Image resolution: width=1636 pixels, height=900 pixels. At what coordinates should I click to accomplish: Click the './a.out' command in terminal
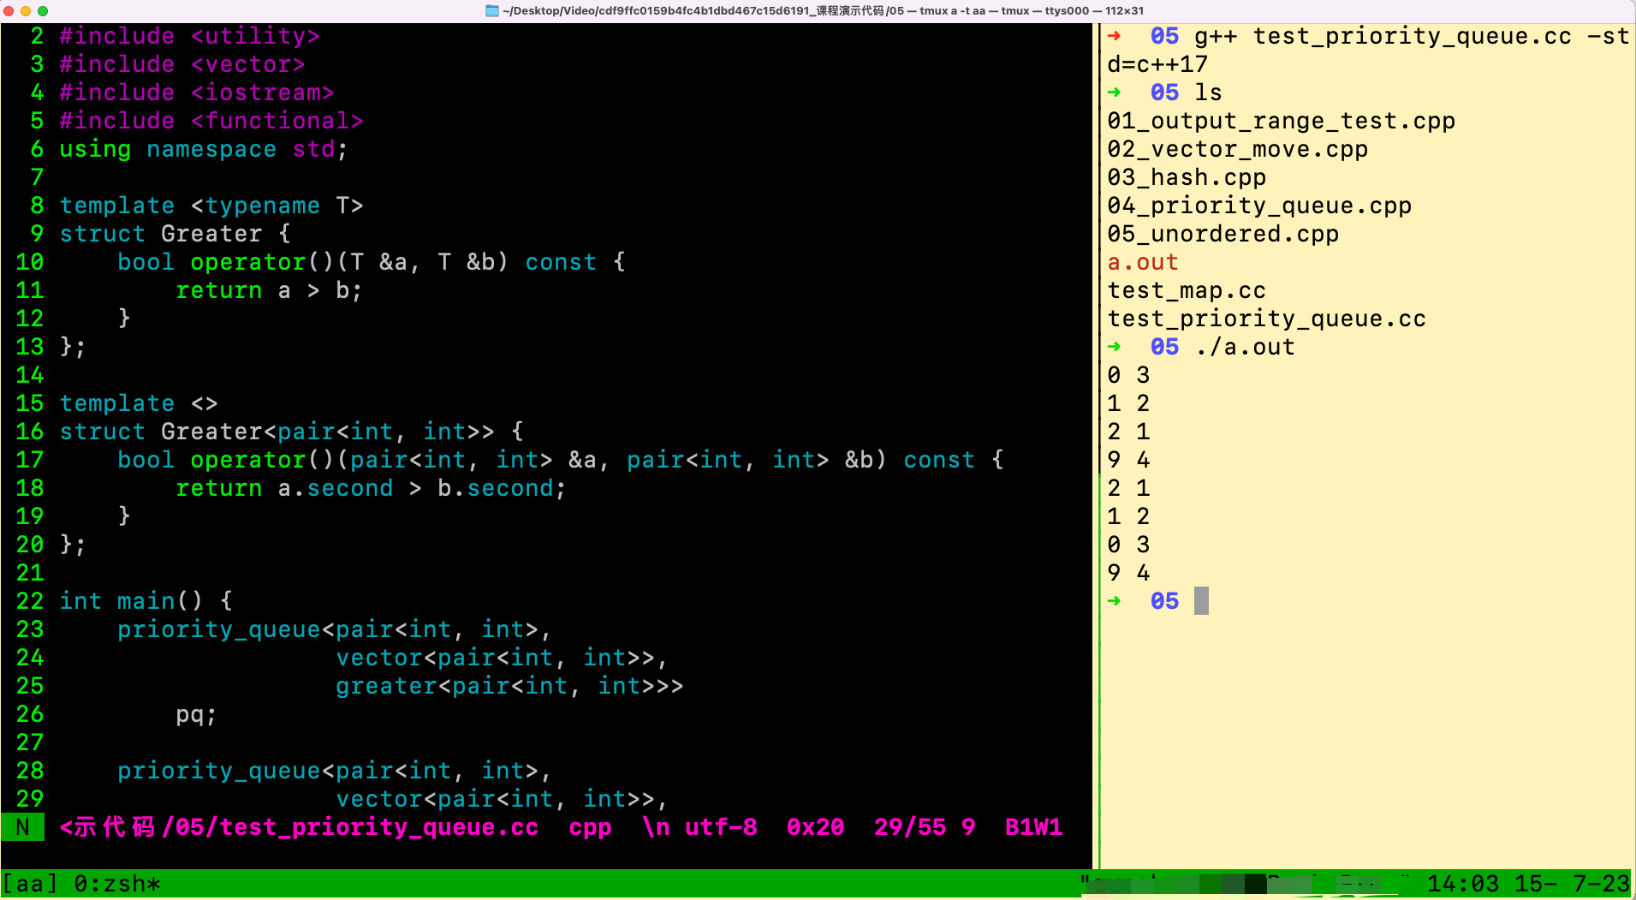(1245, 347)
